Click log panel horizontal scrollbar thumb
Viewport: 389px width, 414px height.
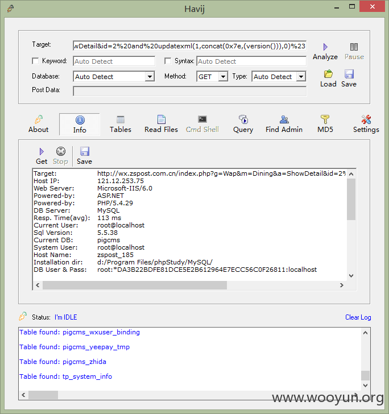(43, 395)
